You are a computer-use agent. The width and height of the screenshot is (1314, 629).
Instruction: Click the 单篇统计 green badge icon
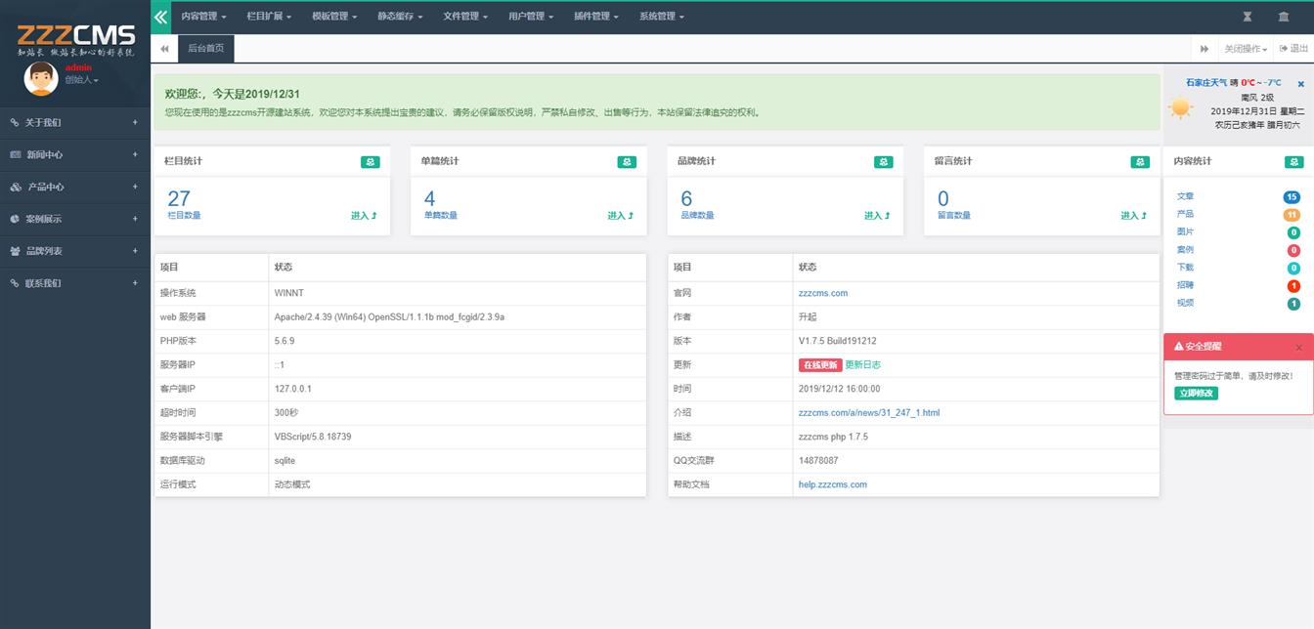coord(627,162)
